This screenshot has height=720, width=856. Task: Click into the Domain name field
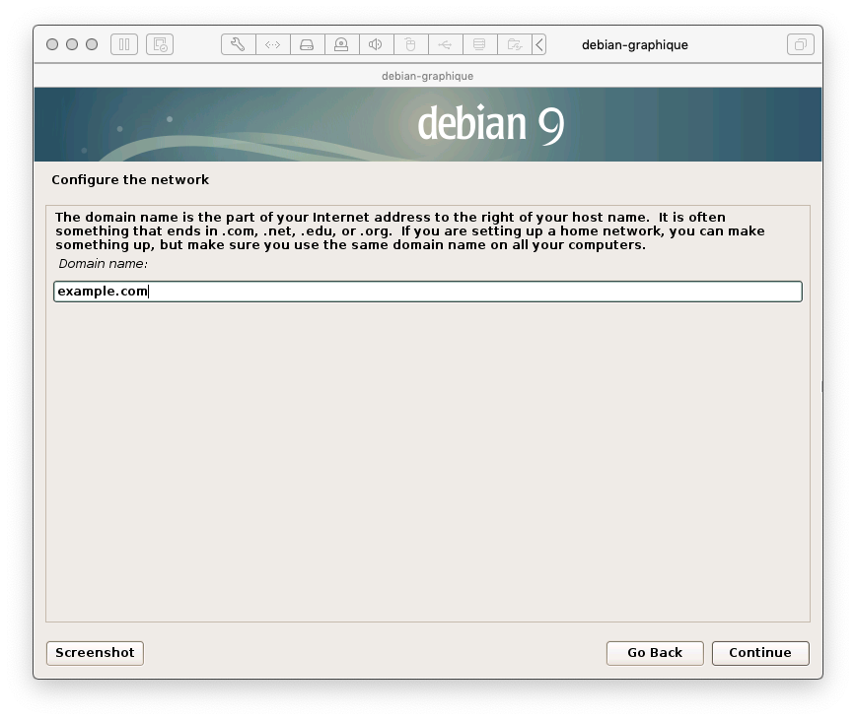coord(427,292)
